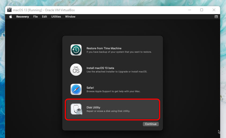Click 'Repair or erase a disk' description
The width and height of the screenshot is (226, 138).
pos(108,111)
